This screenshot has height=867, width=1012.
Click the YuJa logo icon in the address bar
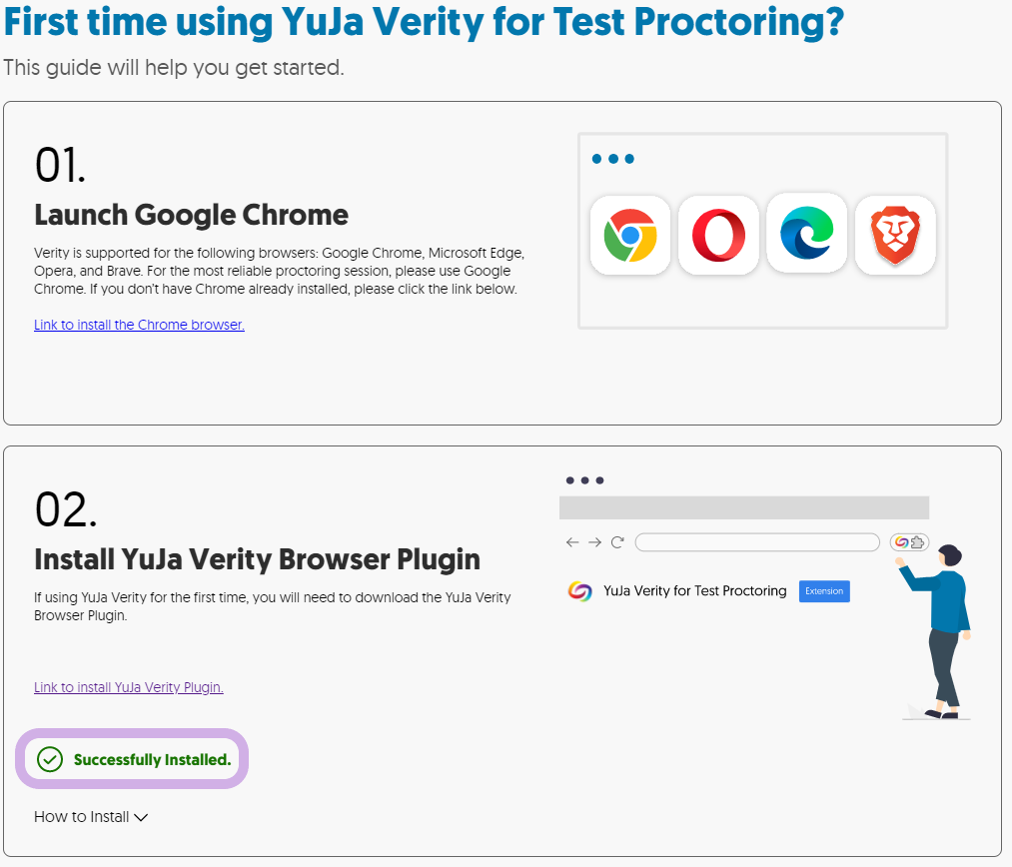904,541
